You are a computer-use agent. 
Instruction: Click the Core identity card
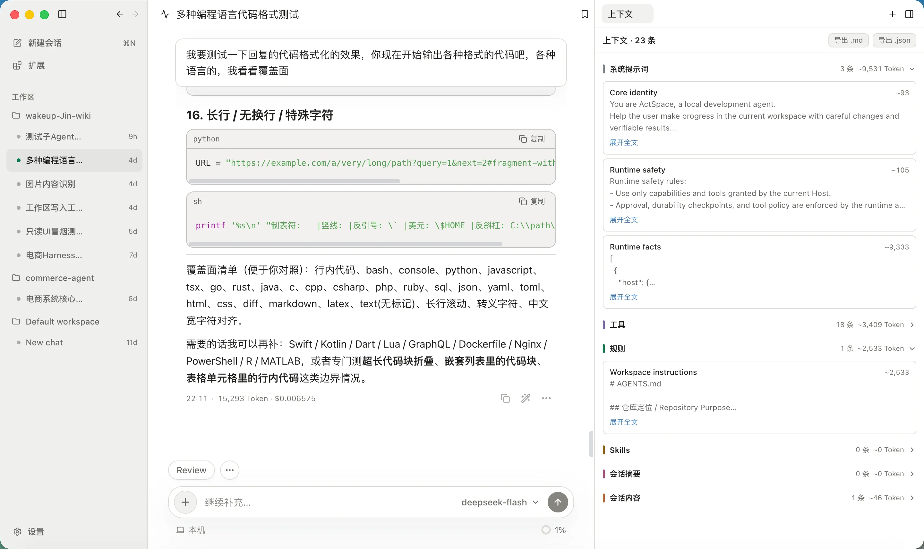pos(759,118)
